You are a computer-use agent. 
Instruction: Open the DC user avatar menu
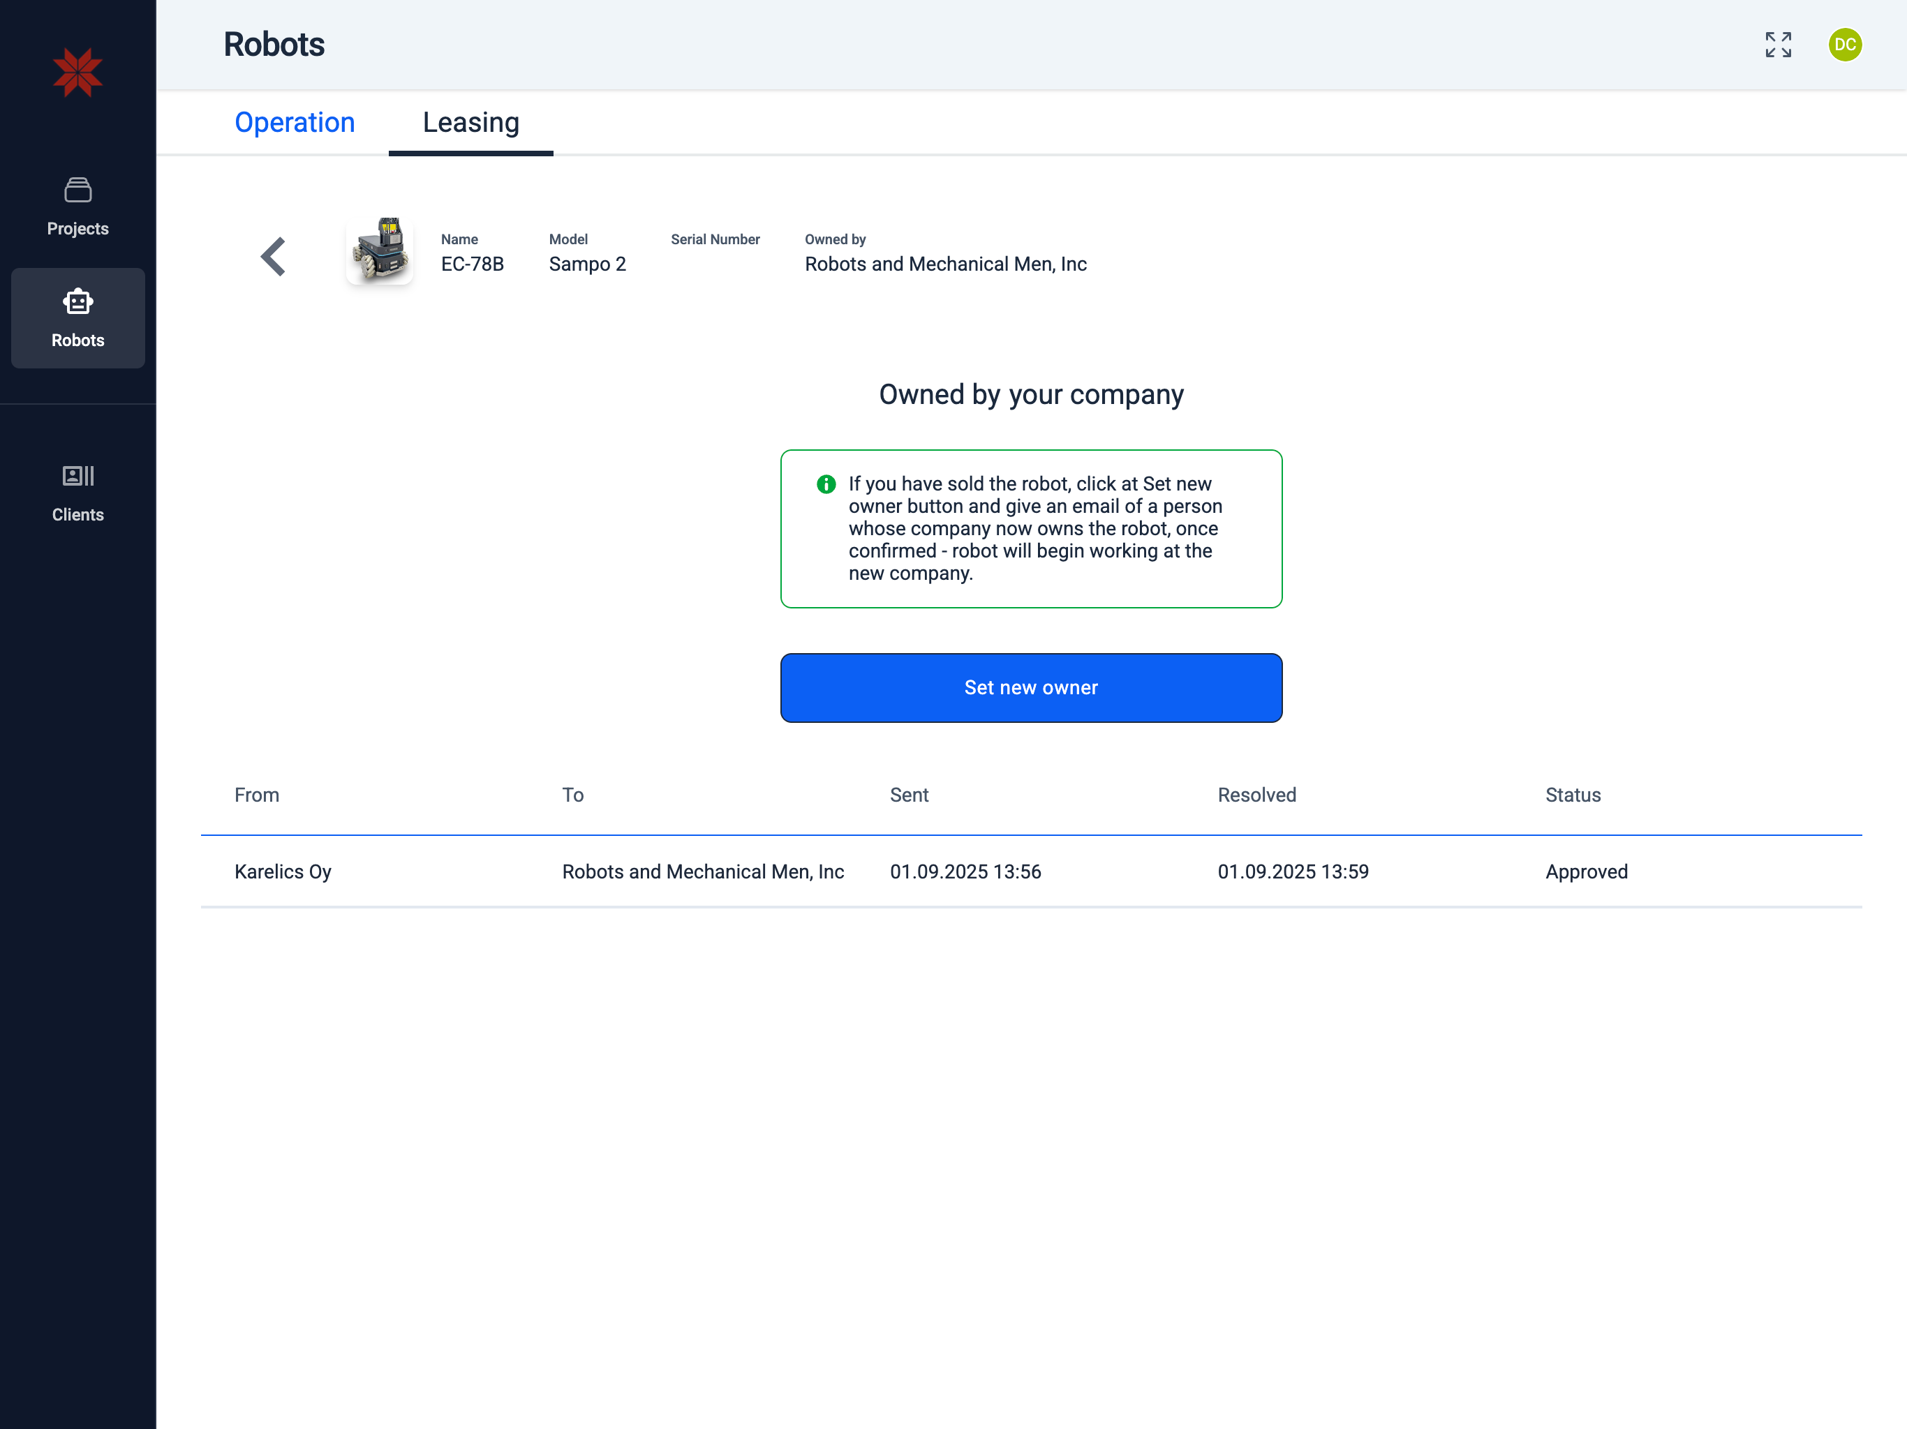click(1844, 45)
